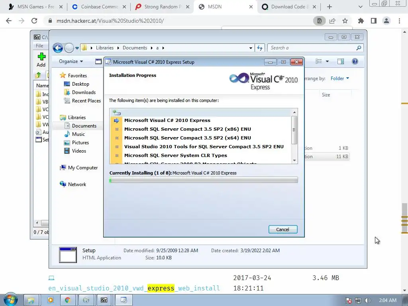
Task: Select SQL Server Compact 3.5 SP2 (x86) item
Action: point(187,129)
